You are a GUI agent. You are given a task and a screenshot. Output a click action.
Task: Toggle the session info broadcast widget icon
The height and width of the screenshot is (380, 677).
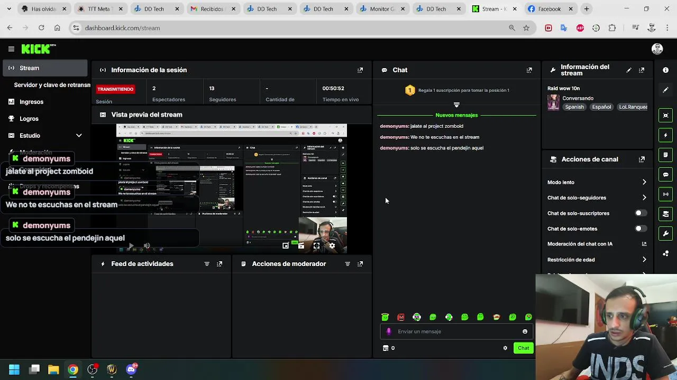[665, 194]
